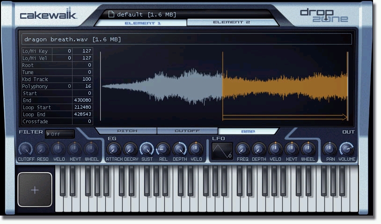
Task: Click the filter Wheel knob
Action: 91,149
